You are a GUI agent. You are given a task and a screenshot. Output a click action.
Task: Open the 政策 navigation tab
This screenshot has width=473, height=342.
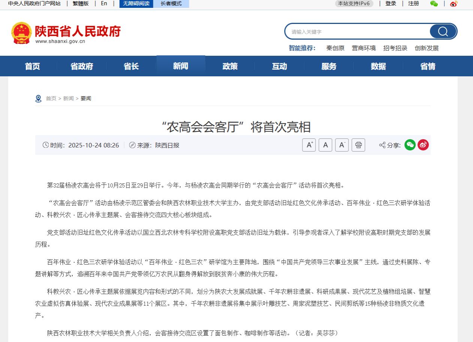point(230,66)
